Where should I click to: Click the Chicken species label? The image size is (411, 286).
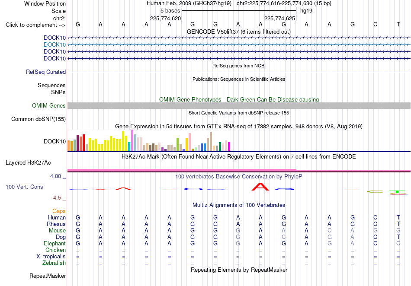click(55, 250)
